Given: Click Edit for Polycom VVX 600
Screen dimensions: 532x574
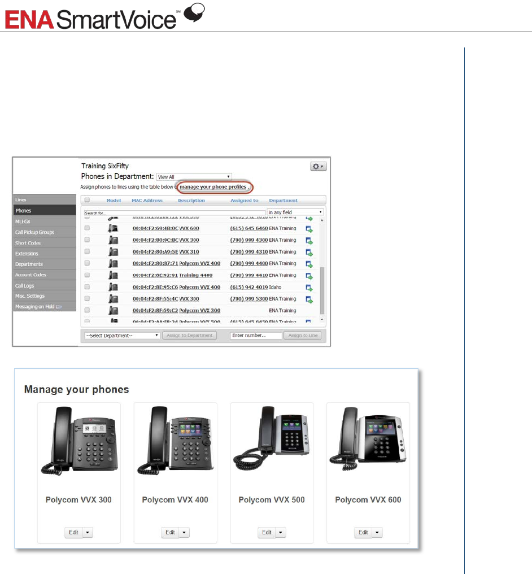Looking at the screenshot, I should pos(363,532).
